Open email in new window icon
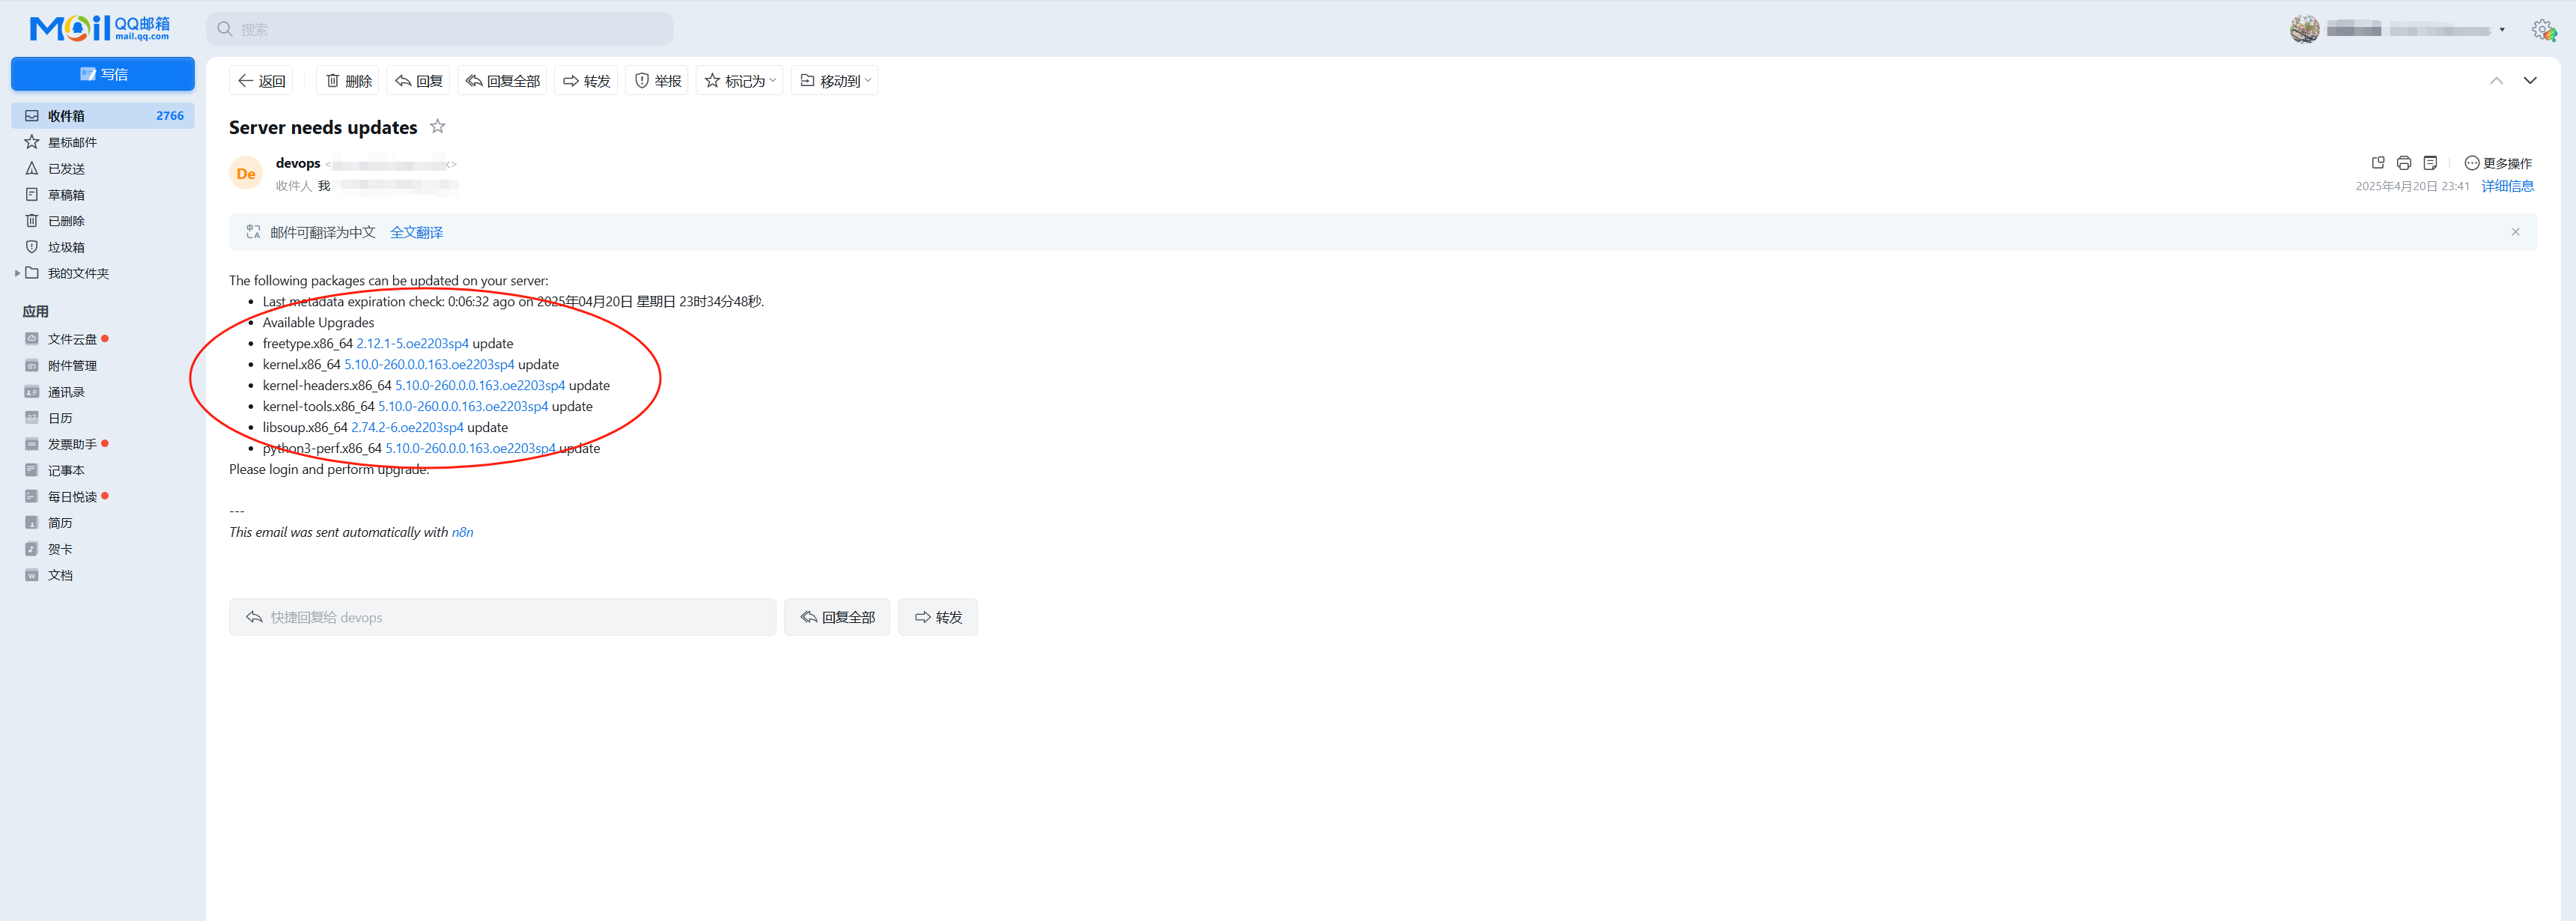2576x921 pixels. [2378, 163]
